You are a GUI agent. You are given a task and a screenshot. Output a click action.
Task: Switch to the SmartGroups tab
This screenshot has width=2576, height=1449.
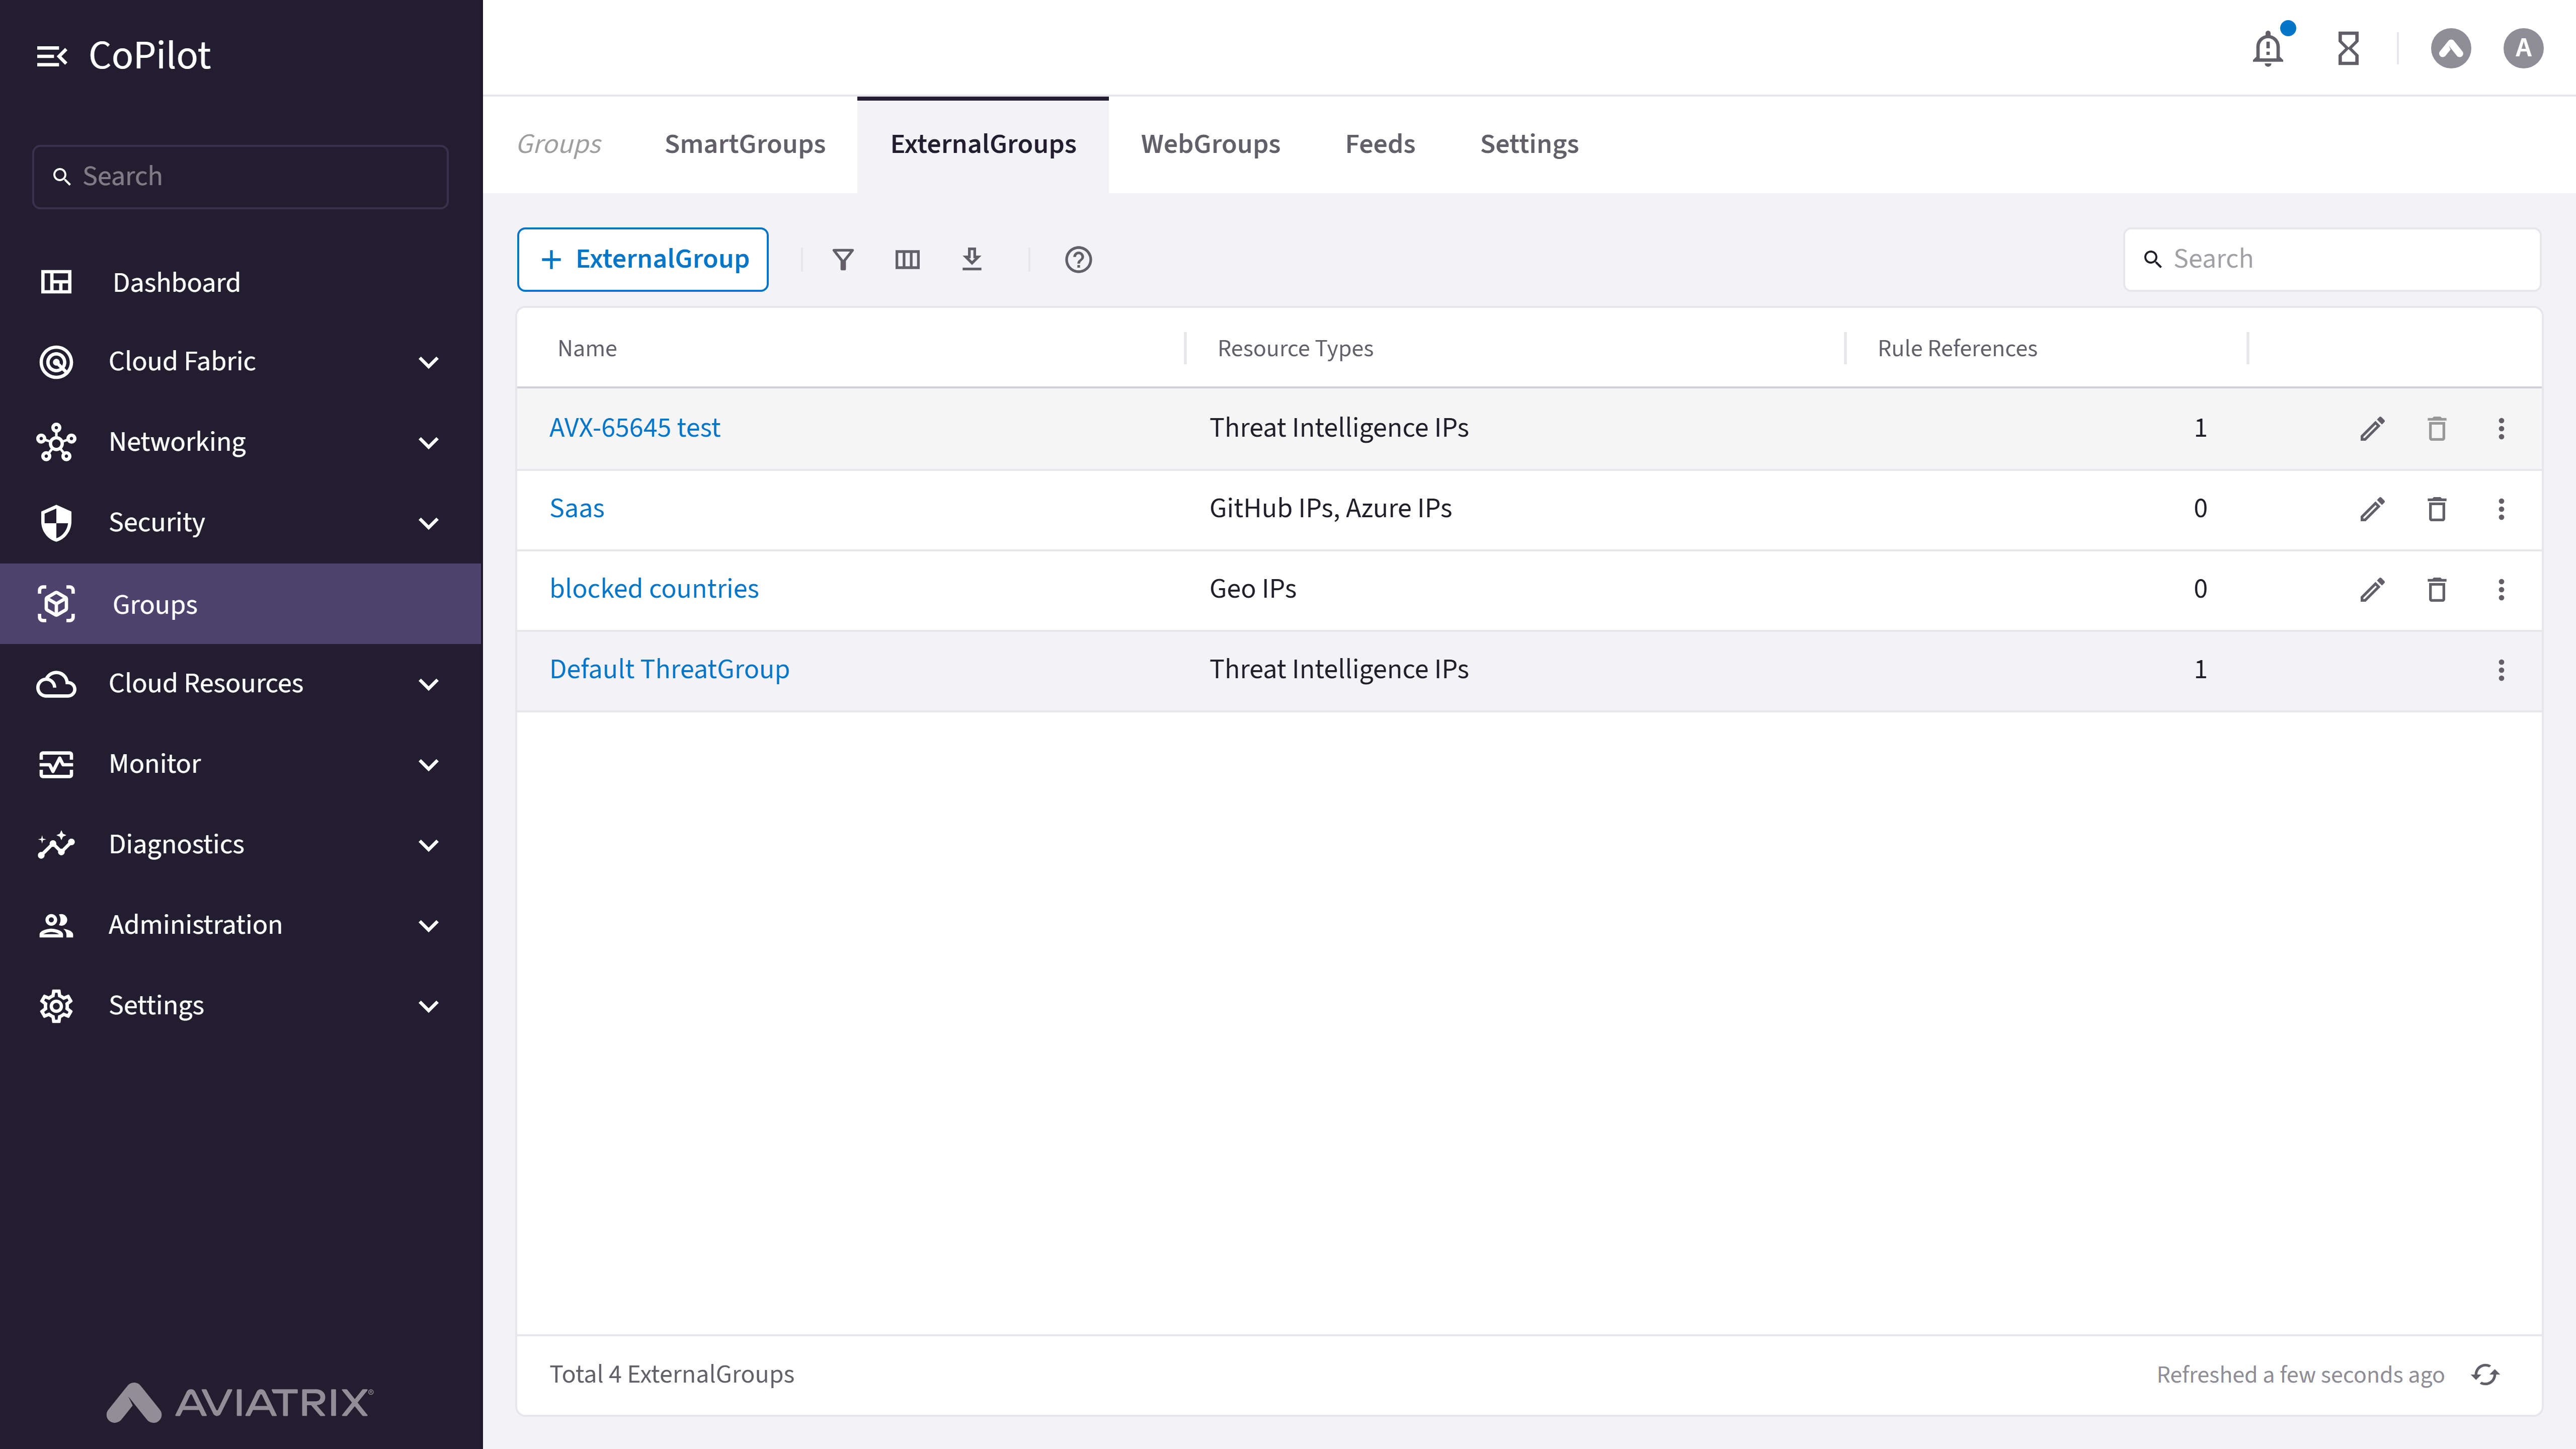pos(745,145)
